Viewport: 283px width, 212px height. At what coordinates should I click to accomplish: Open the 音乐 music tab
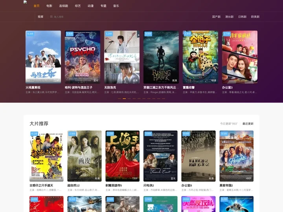coord(116,6)
